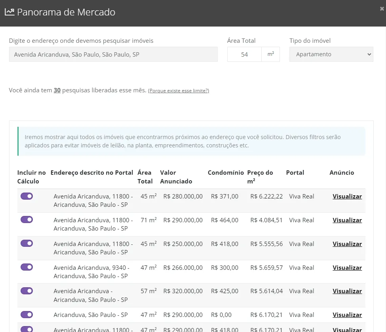Click Visualizar for the 71 m² listing

tap(347, 220)
